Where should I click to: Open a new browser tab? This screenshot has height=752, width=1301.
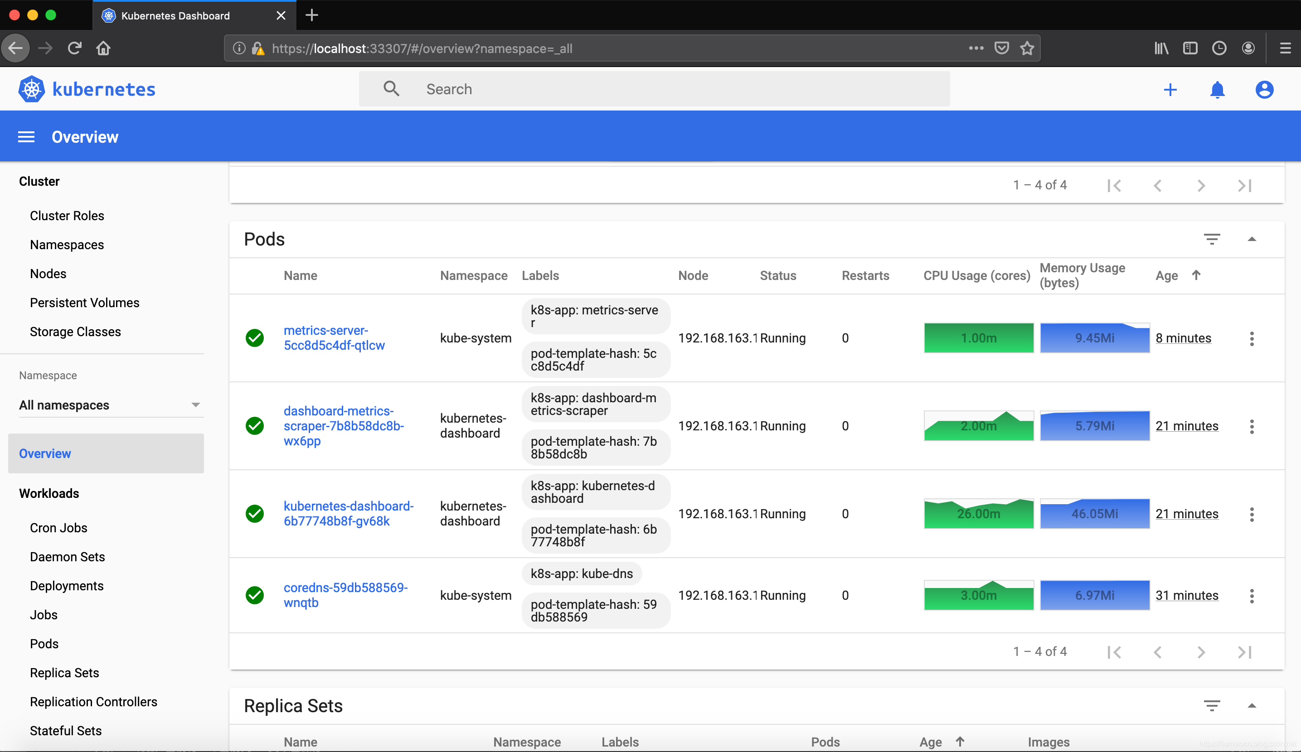tap(312, 15)
